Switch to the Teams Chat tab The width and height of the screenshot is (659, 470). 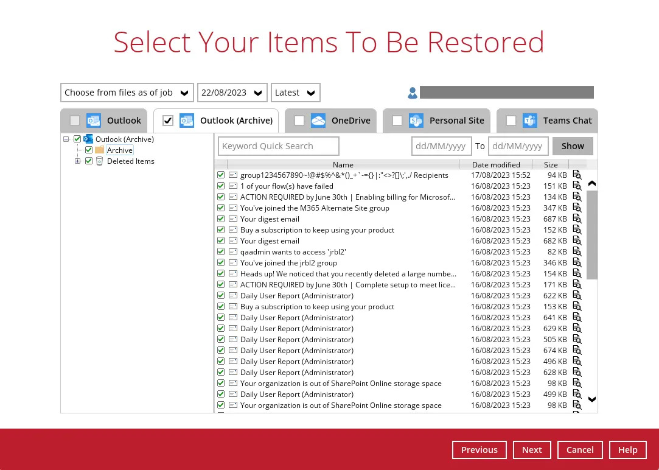coord(567,120)
